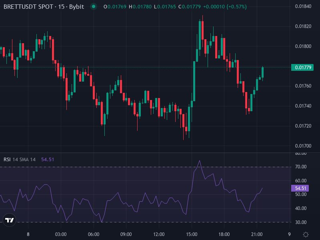Click the 15:00 time axis label
The image size is (320, 240).
click(x=192, y=234)
